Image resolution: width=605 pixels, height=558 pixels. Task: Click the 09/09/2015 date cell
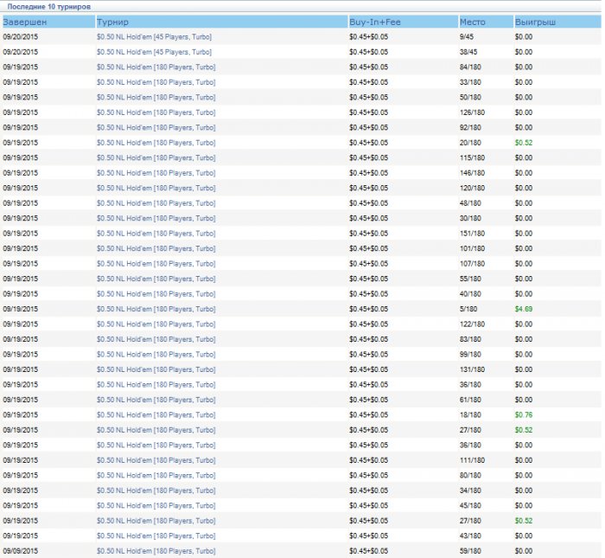point(21,551)
